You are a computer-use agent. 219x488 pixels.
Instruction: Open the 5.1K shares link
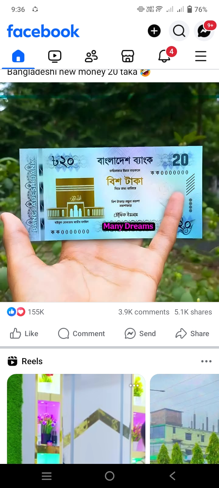(193, 312)
